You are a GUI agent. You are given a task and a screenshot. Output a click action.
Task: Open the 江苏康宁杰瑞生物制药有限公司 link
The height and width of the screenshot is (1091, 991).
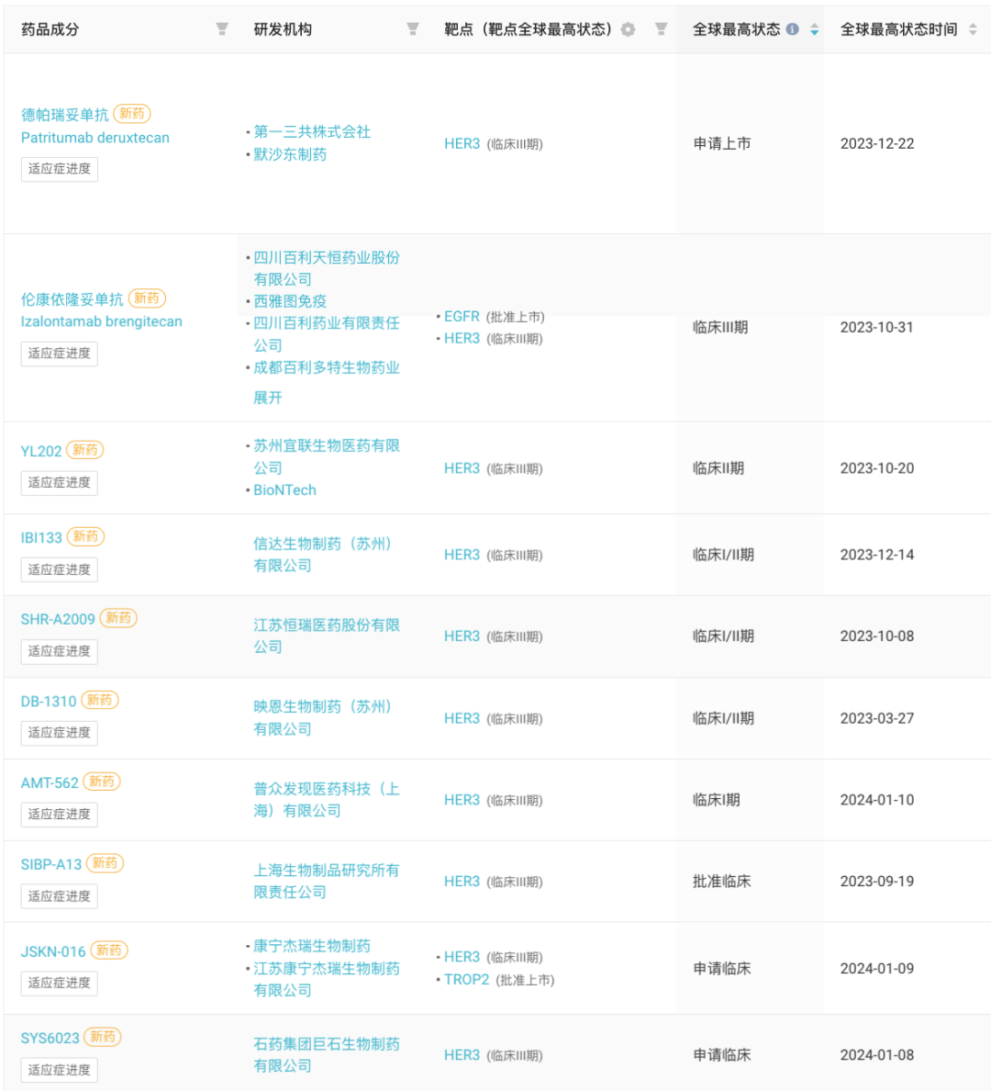click(326, 979)
